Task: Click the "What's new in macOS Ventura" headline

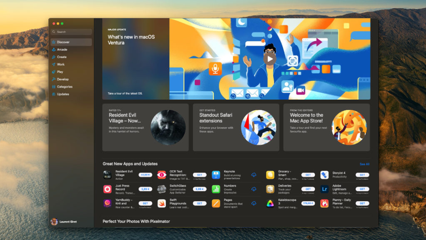Action: pos(131,39)
